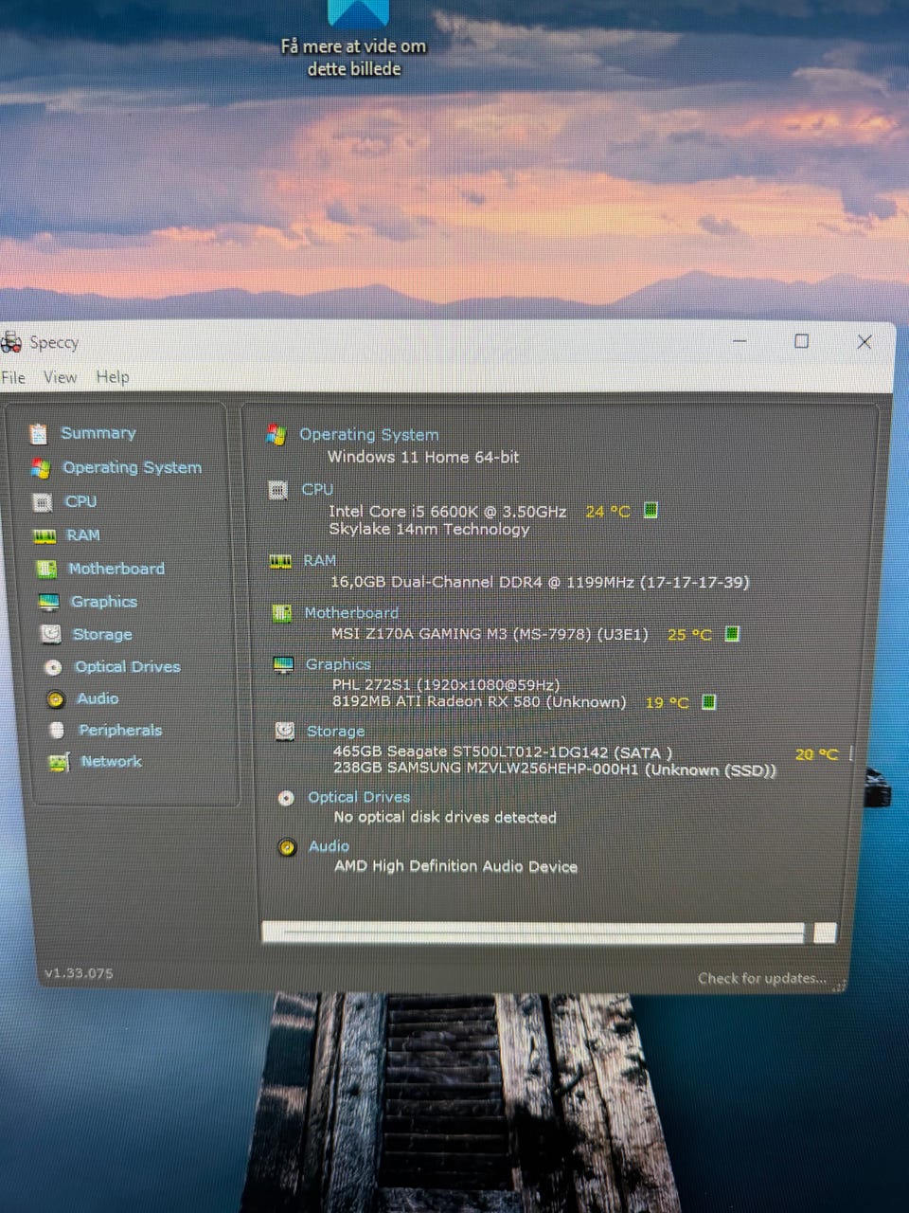
Task: Minimize the Speccy window
Action: 740,341
